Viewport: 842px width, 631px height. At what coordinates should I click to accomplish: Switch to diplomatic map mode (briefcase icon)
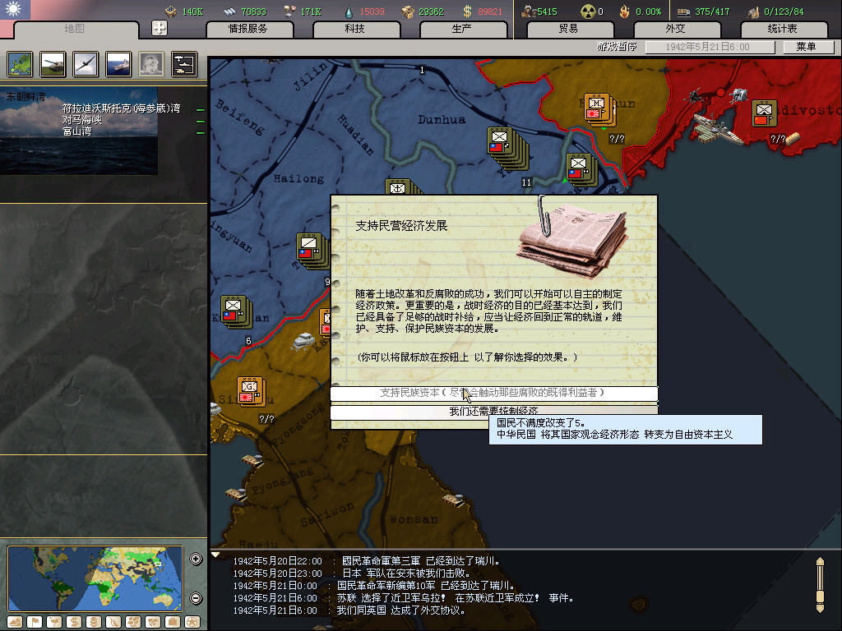(x=173, y=622)
